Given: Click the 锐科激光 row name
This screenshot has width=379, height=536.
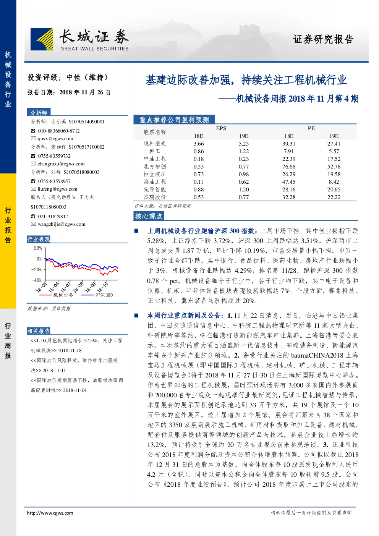Looking at the screenshot, I should [155, 144].
